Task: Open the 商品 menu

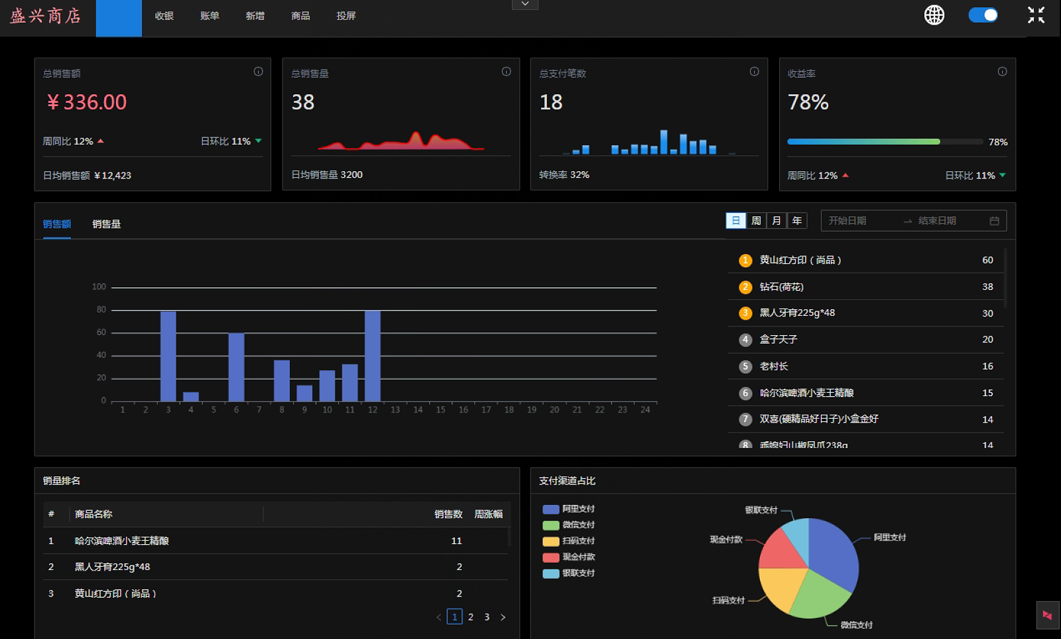Action: [x=300, y=16]
